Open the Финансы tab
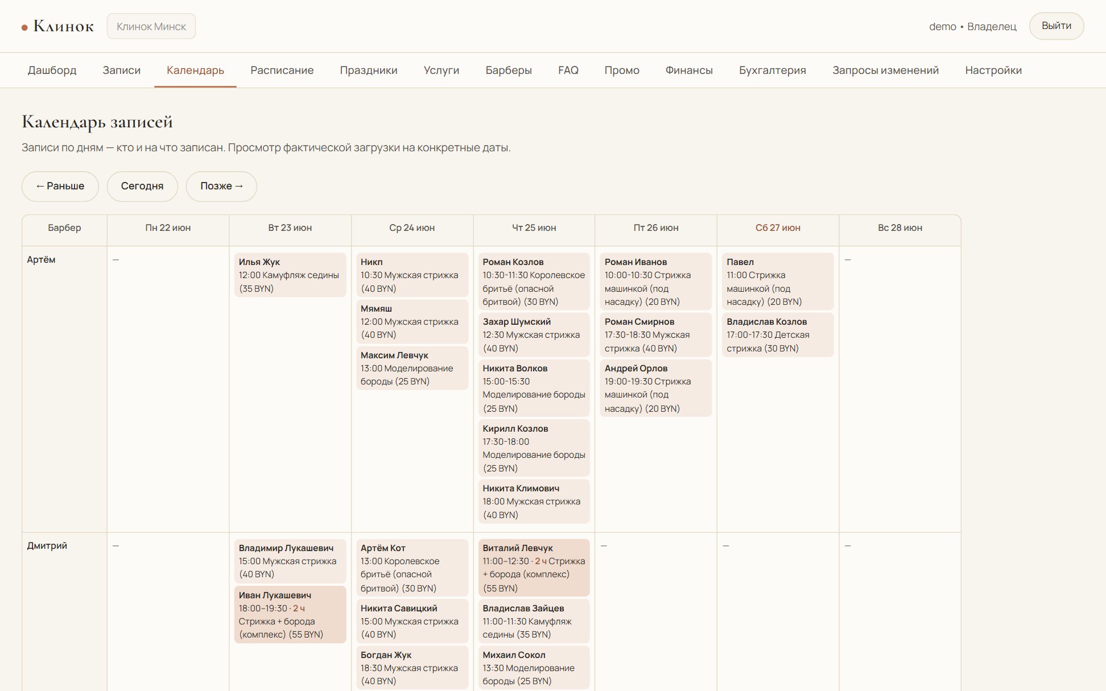 point(689,71)
